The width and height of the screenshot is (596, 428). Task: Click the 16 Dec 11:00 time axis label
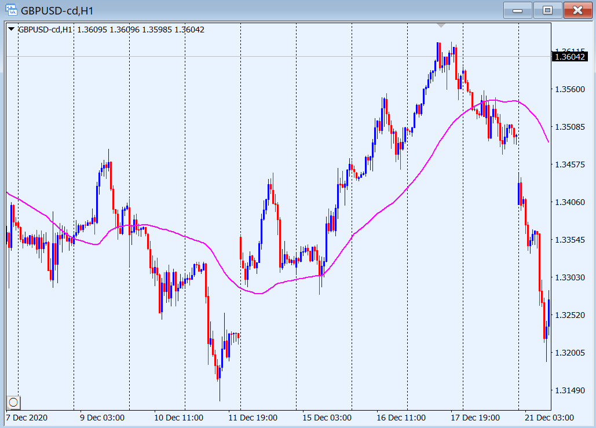(401, 417)
